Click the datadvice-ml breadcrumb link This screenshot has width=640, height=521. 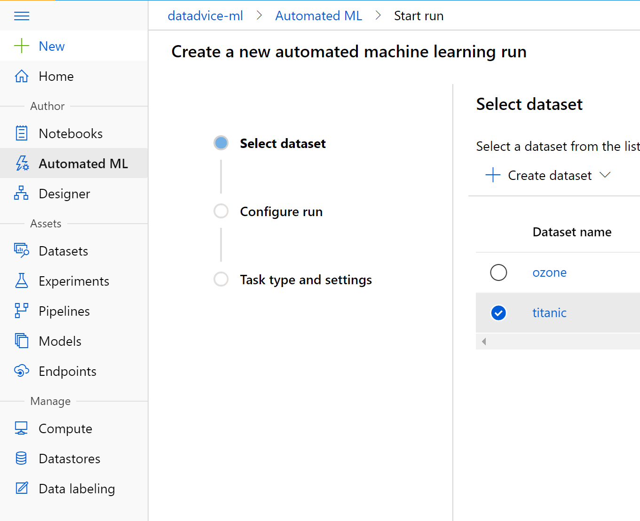[205, 16]
